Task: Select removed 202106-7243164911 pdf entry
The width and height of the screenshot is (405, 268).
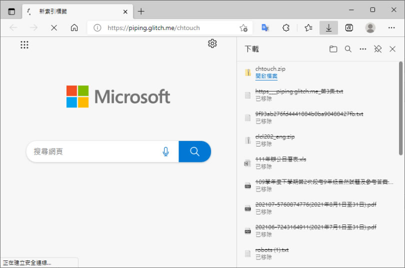Action: pos(317,231)
